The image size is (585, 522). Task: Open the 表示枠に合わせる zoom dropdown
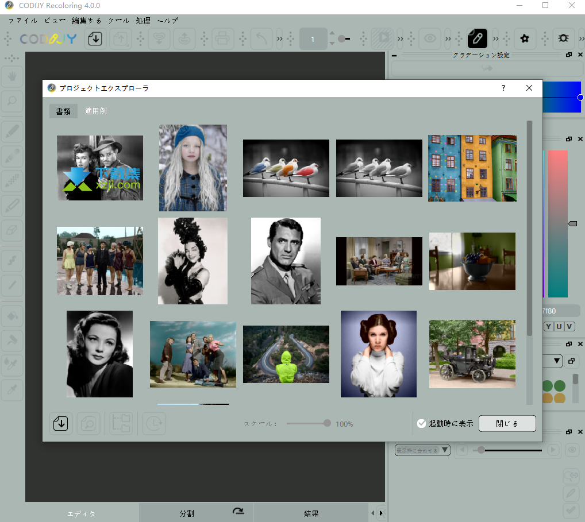pyautogui.click(x=423, y=450)
